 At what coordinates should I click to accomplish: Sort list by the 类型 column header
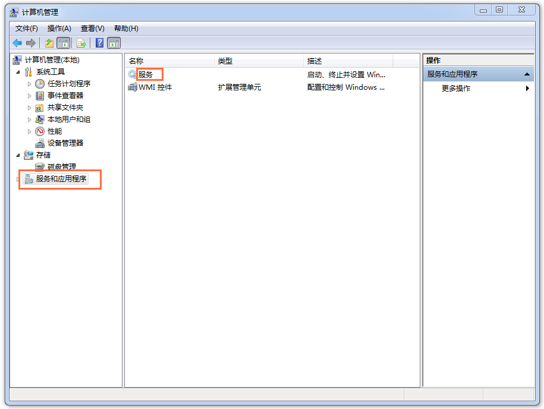tap(259, 61)
